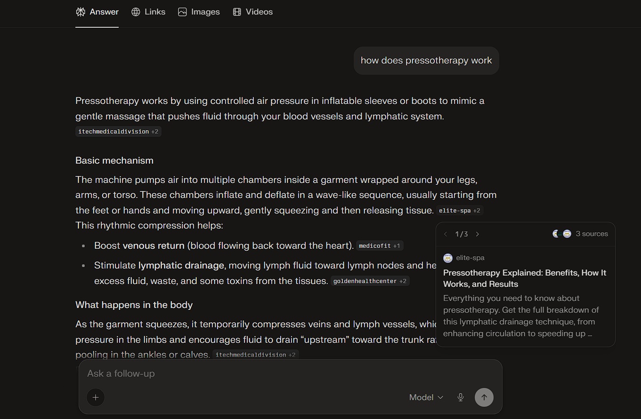
Task: Click the elite-spa favicon in source card
Action: click(x=448, y=258)
